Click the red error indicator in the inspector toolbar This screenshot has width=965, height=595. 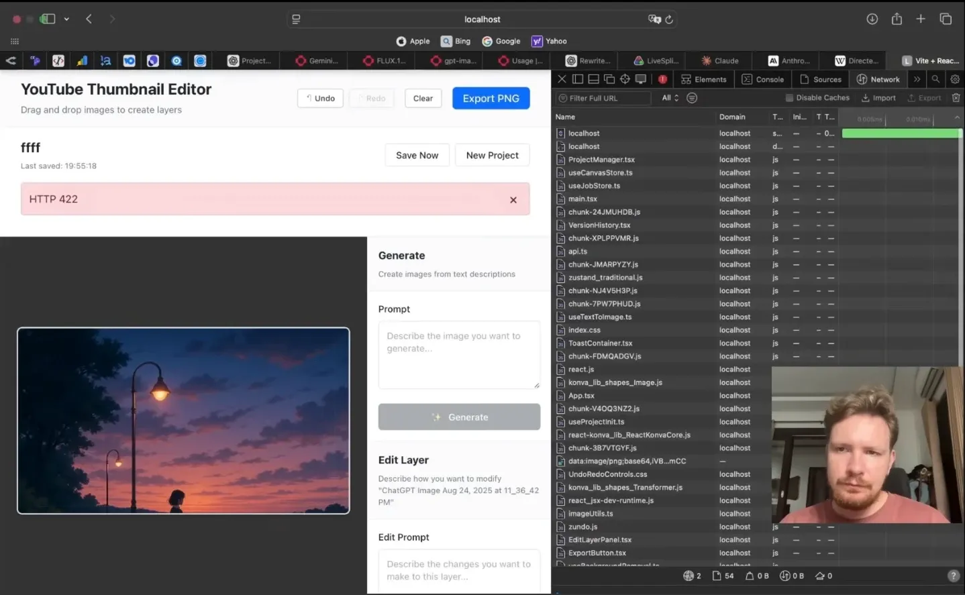pos(662,79)
